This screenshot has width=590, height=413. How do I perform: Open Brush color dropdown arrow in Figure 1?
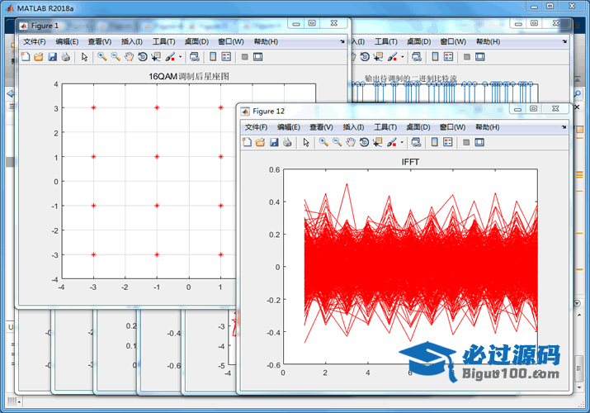tap(180, 57)
